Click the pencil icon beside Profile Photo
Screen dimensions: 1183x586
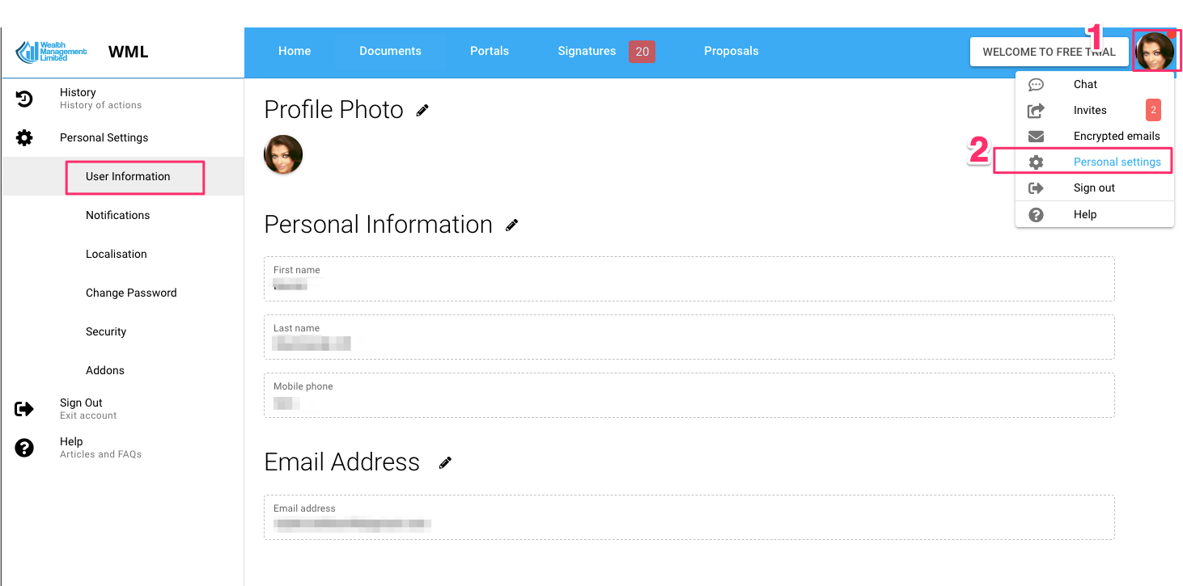pyautogui.click(x=422, y=111)
